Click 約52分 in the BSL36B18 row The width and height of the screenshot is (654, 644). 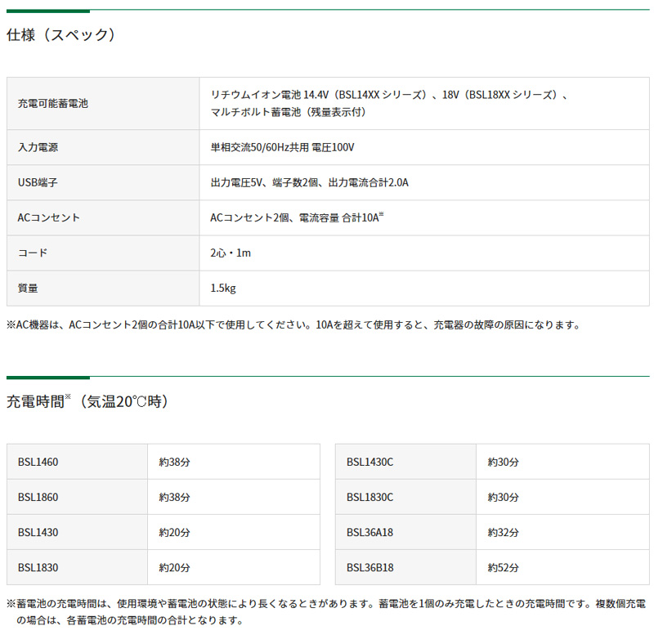coord(503,567)
